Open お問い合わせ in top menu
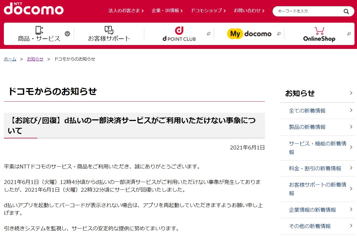Screen dimensions: 357x237 (x=247, y=11)
